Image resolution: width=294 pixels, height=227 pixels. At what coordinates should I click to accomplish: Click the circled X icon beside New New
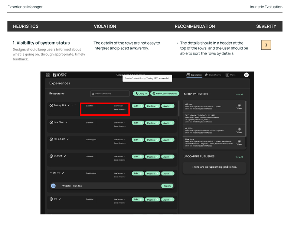pos(51,122)
